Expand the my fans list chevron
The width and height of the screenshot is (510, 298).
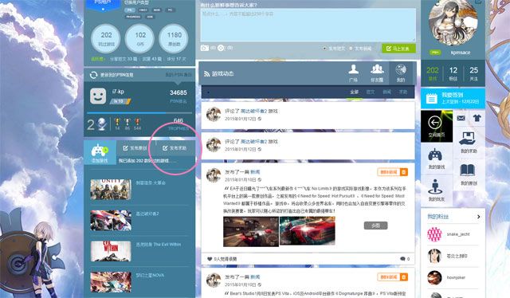(x=478, y=217)
